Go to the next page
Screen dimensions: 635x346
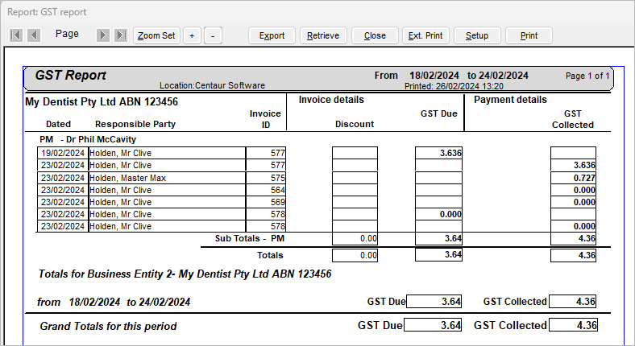[x=103, y=35]
